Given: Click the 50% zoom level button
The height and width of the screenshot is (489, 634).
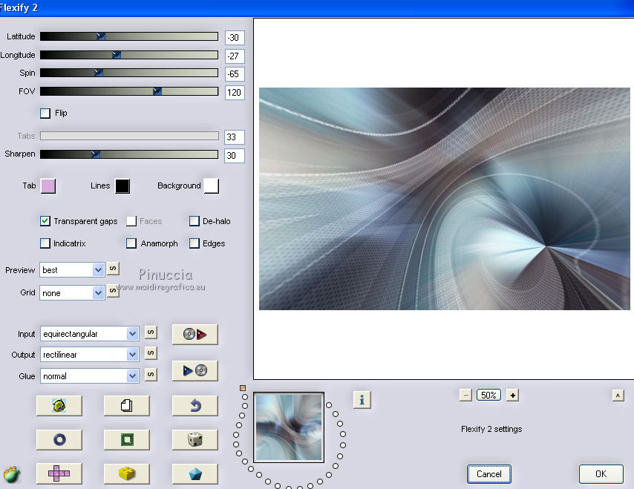Looking at the screenshot, I should pos(488,396).
